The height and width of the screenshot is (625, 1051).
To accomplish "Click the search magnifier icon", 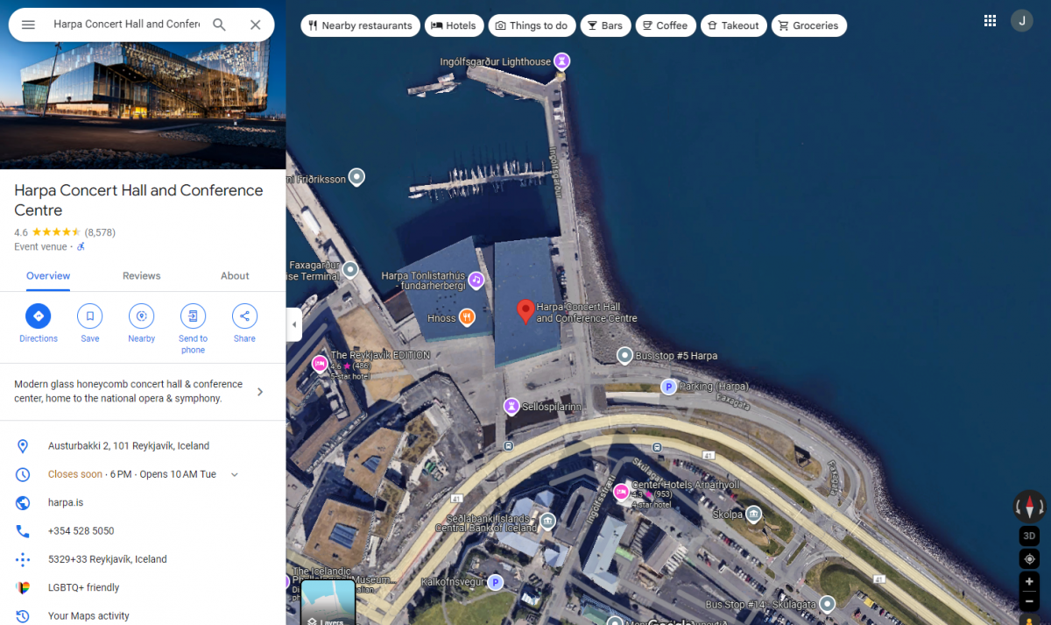I will click(x=220, y=25).
